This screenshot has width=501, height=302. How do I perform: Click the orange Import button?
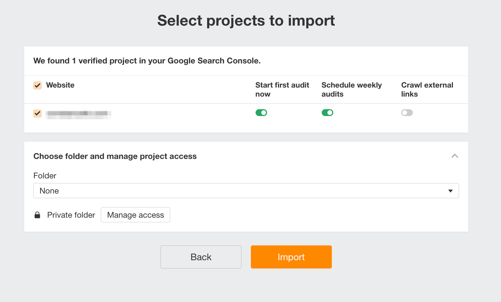pos(291,257)
